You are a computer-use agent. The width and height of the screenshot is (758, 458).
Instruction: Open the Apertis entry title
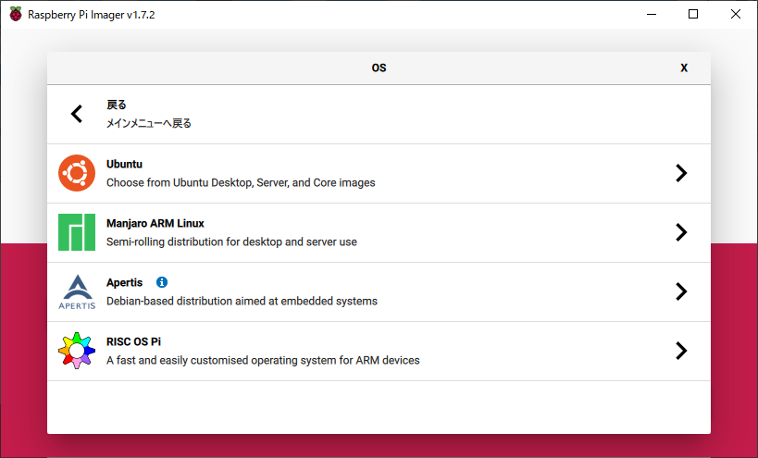pyautogui.click(x=125, y=282)
